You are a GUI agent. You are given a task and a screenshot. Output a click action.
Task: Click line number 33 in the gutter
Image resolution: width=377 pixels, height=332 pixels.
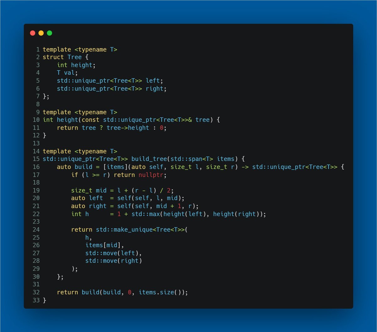point(36,300)
